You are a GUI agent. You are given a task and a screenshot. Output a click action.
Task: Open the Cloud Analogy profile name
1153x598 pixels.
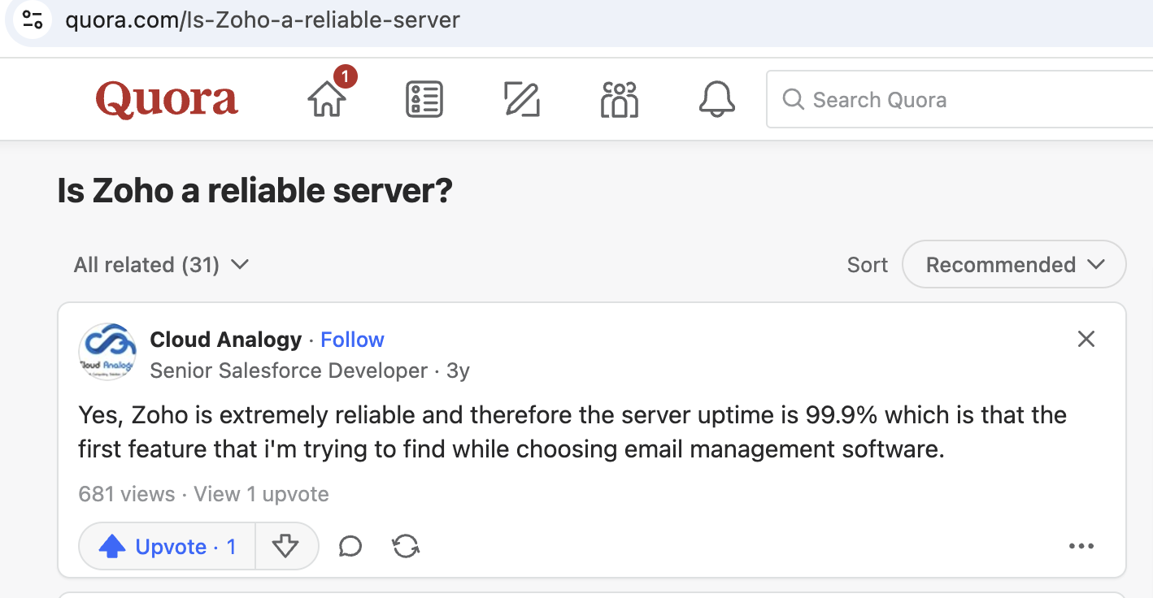(x=225, y=340)
